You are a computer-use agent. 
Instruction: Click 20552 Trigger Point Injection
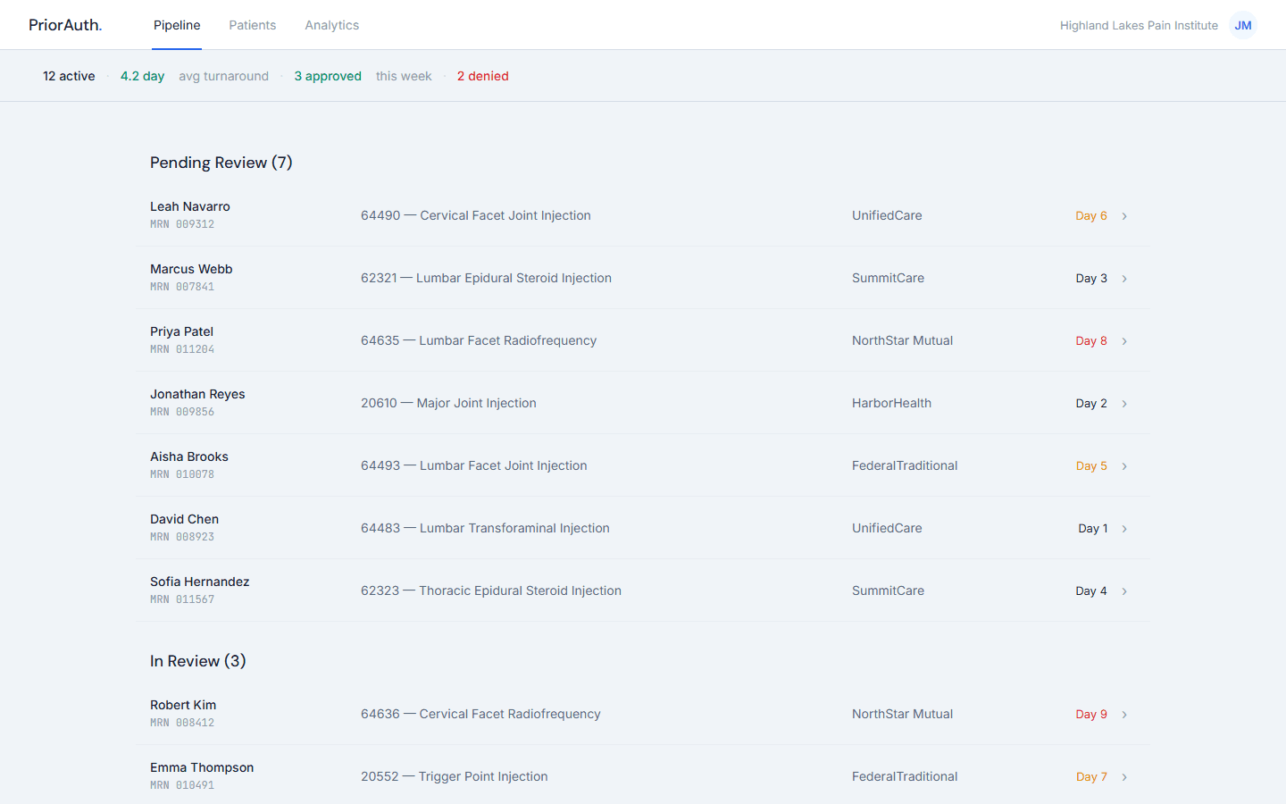tap(455, 776)
